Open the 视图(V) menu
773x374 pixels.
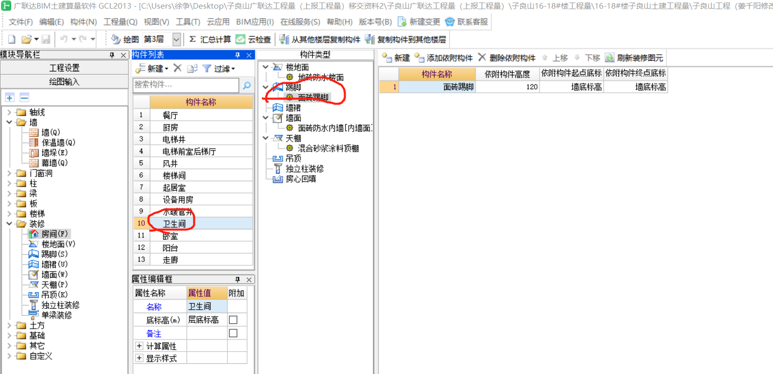point(156,22)
